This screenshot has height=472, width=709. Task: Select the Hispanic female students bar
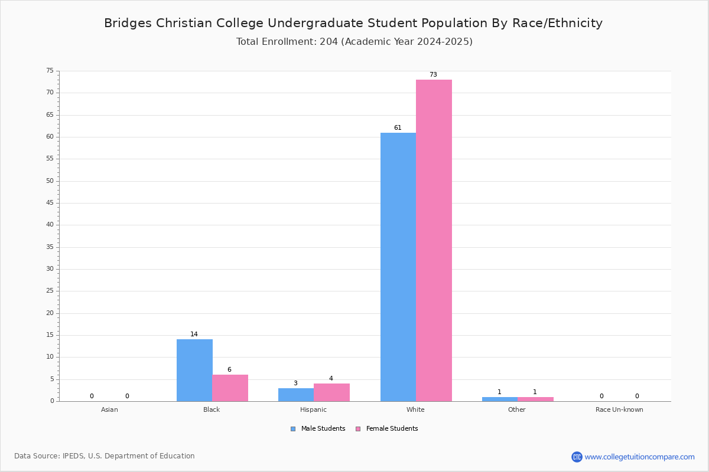(332, 392)
